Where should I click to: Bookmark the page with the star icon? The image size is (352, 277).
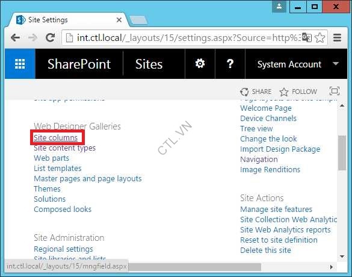click(320, 37)
